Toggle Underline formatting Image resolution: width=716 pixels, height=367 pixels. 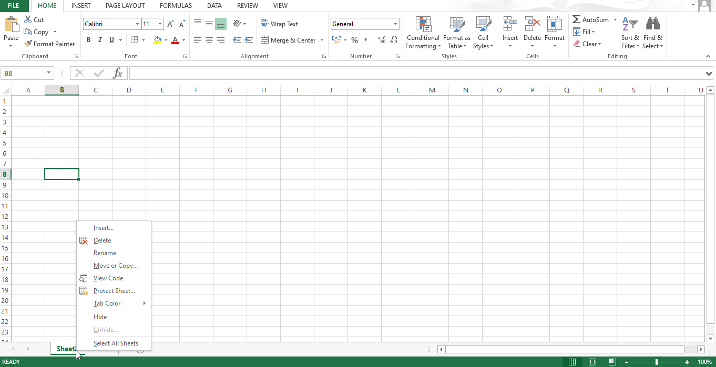pyautogui.click(x=111, y=40)
